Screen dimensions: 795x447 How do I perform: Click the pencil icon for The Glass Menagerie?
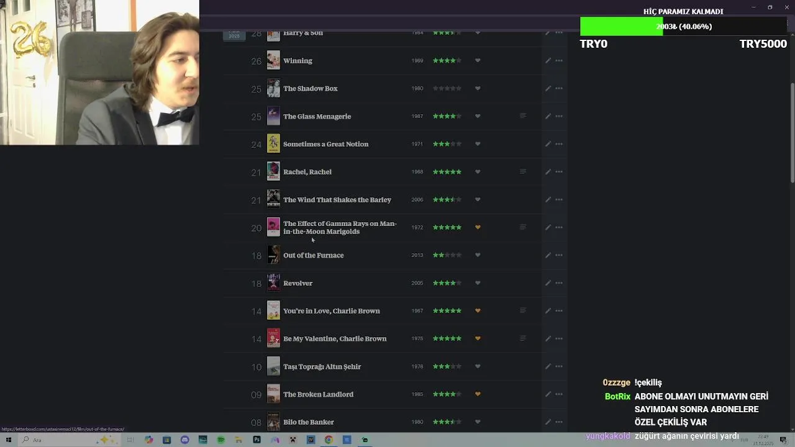coord(548,116)
